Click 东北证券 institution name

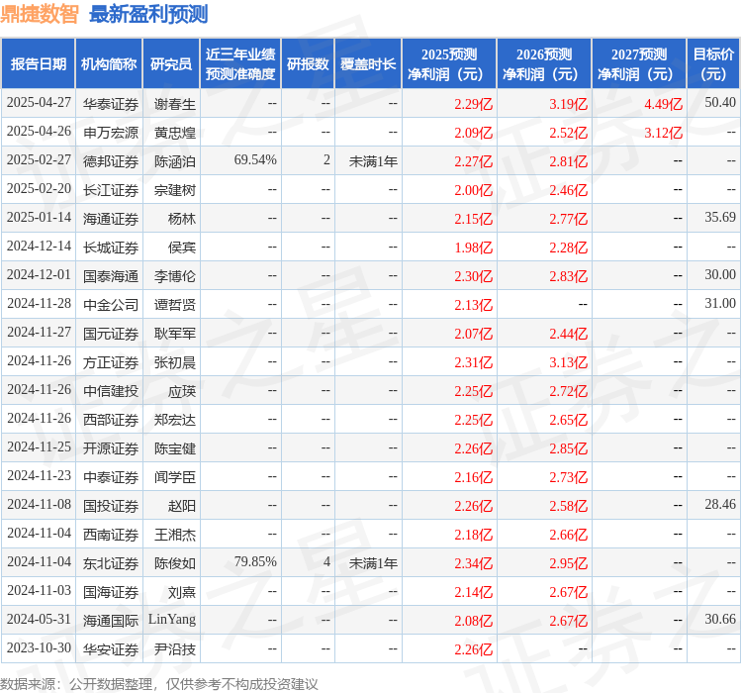click(x=111, y=564)
